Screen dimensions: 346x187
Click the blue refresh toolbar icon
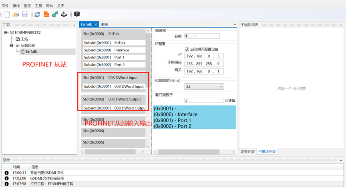click(x=37, y=14)
